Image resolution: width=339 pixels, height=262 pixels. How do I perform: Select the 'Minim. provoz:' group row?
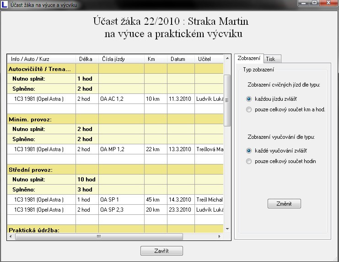pos(115,119)
